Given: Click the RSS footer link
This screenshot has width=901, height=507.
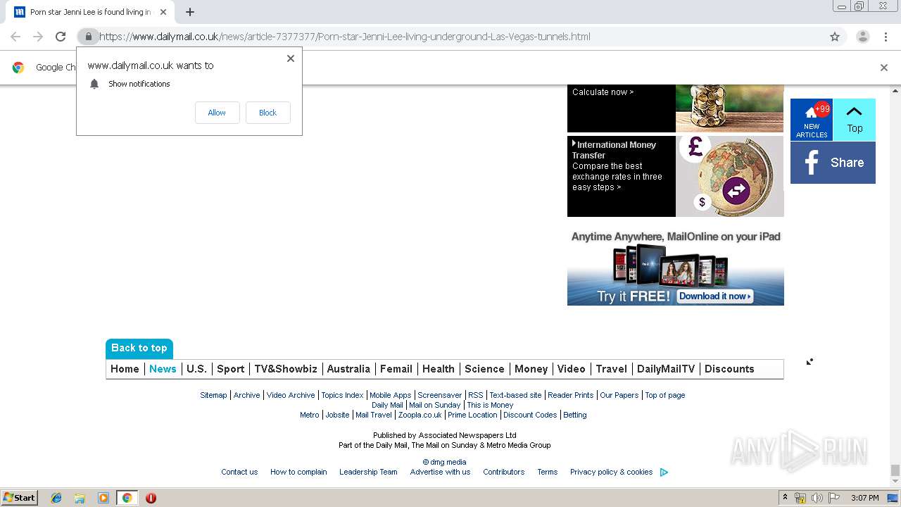Looking at the screenshot, I should coord(476,395).
